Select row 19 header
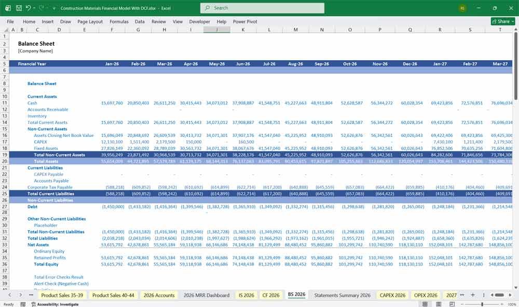519x307 pixels. coord(5,155)
